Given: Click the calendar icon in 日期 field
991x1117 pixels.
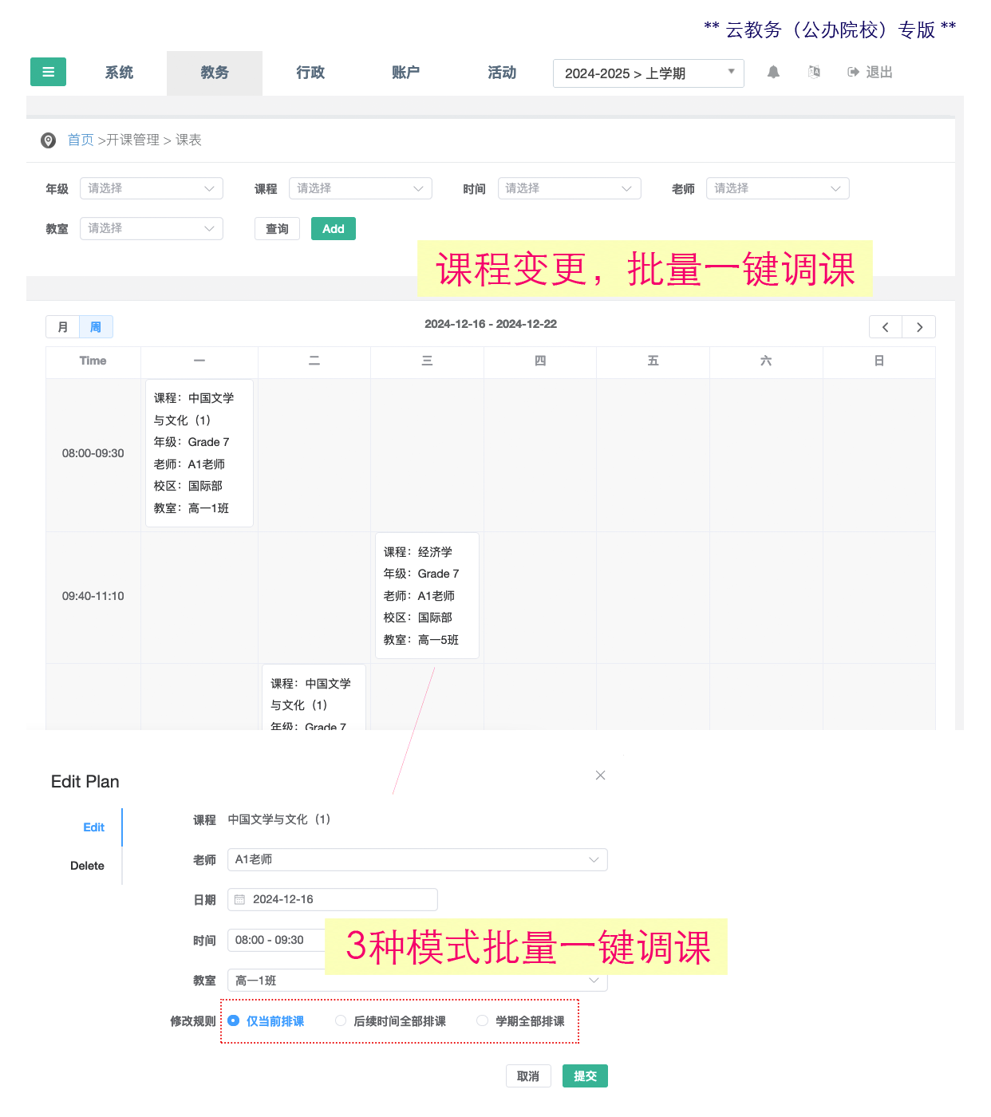Looking at the screenshot, I should click(239, 899).
